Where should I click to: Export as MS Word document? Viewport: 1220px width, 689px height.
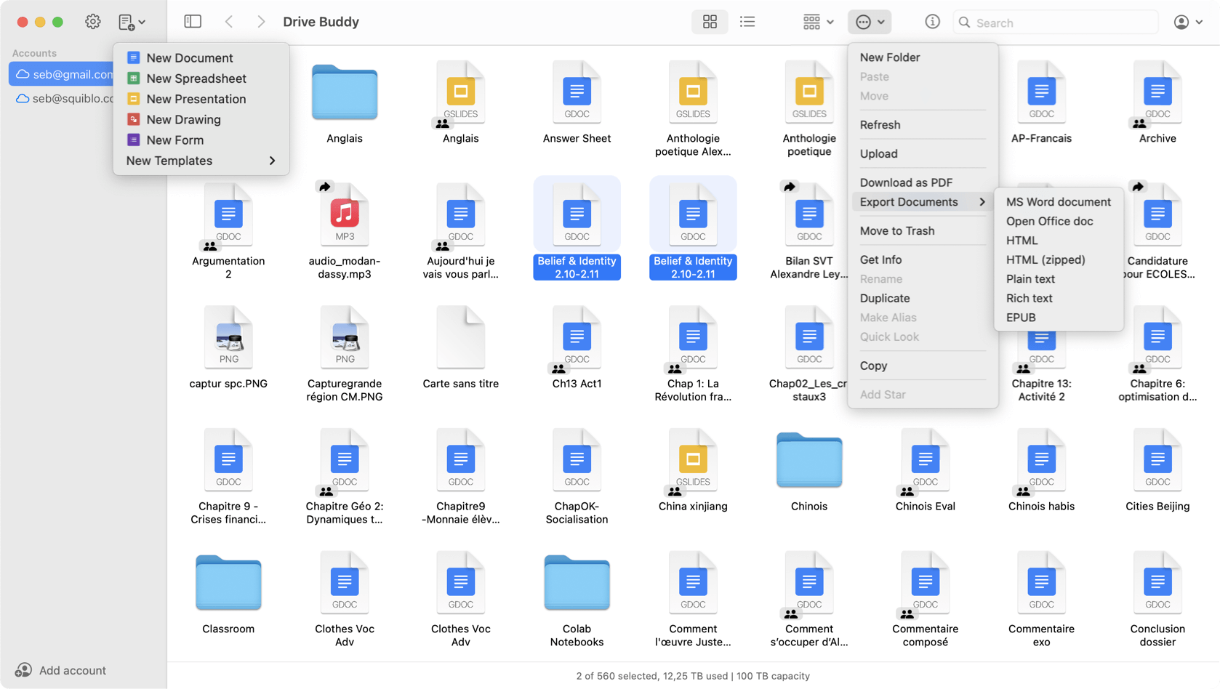click(1058, 202)
